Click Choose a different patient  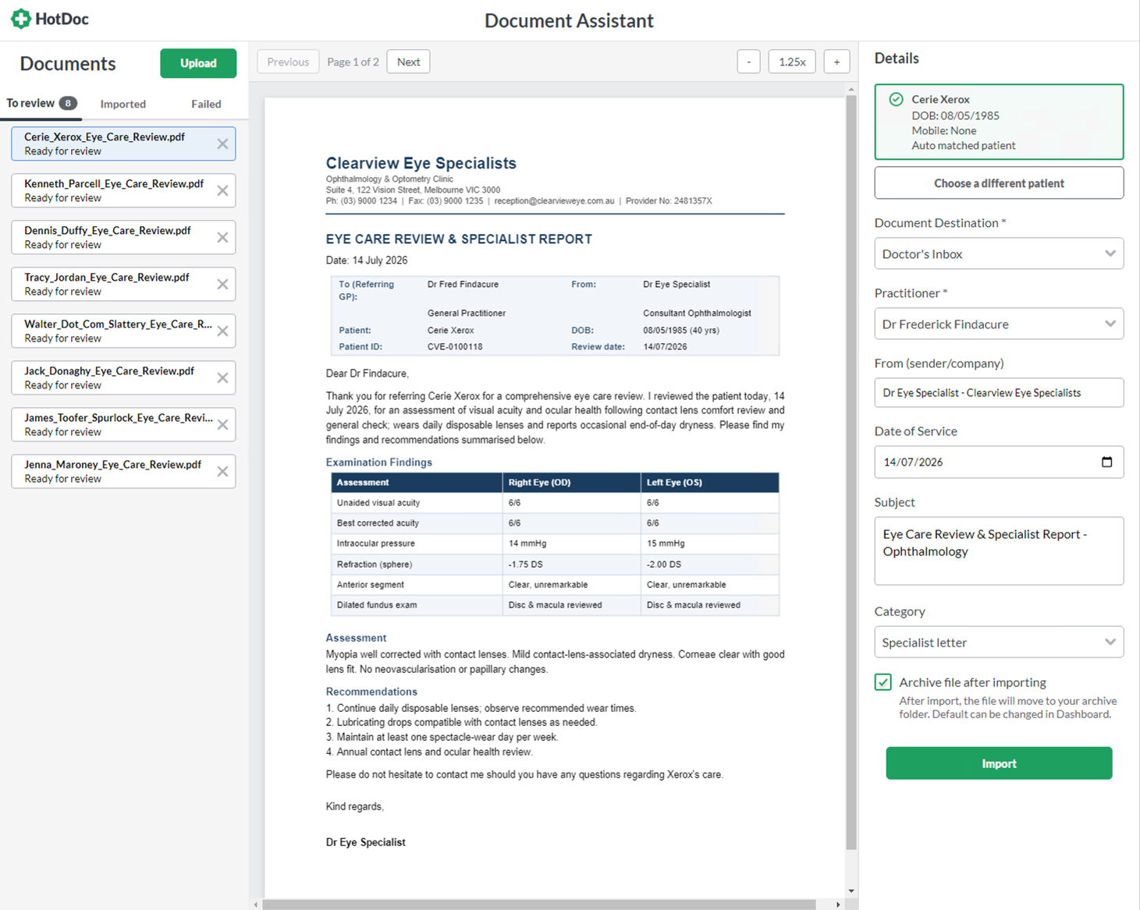click(999, 183)
